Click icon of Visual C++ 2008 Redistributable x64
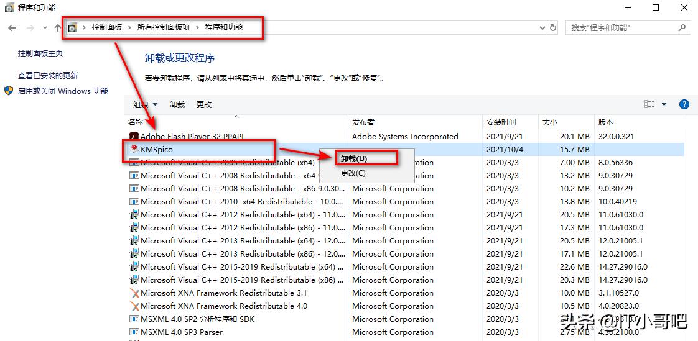The width and height of the screenshot is (698, 341). pyautogui.click(x=134, y=176)
